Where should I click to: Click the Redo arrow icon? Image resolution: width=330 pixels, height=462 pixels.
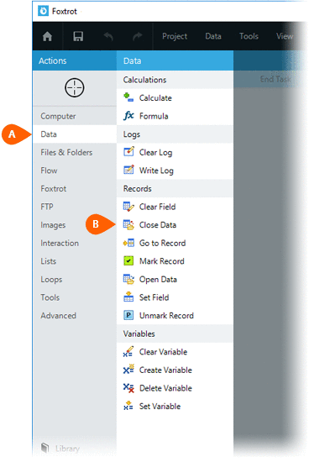pyautogui.click(x=138, y=36)
